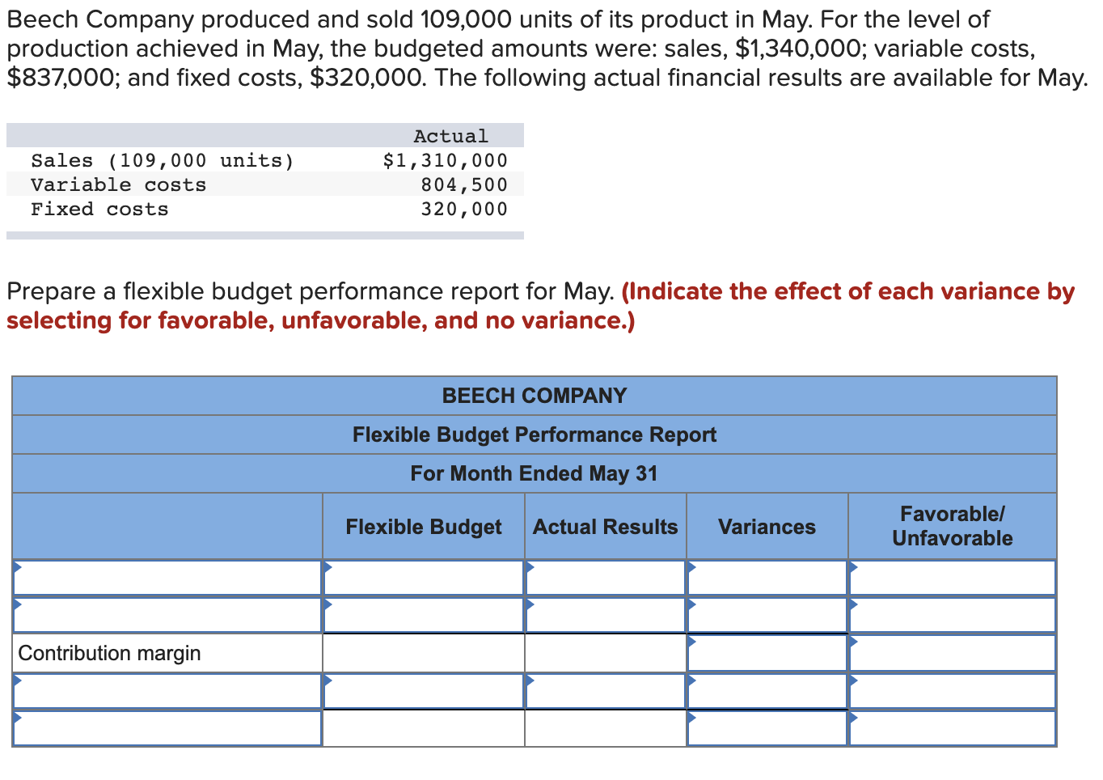Click 'Sales (109,000 units)' row label
Viewport: 1103px width, 780px height.
click(x=163, y=160)
